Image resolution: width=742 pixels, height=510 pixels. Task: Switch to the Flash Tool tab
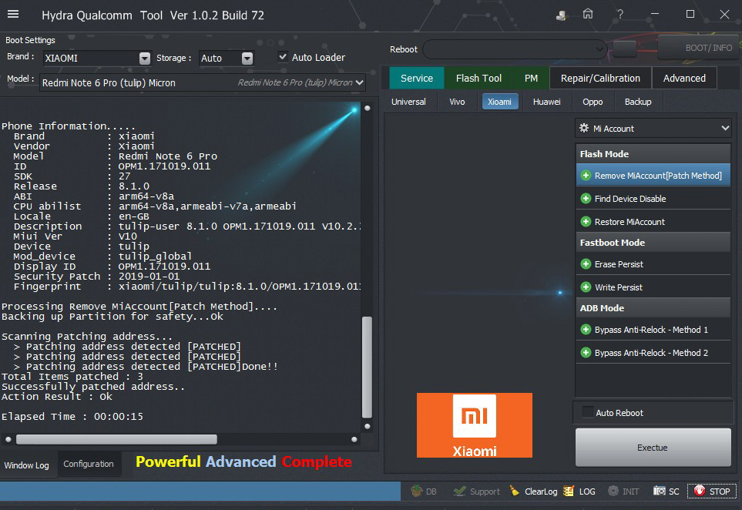478,78
